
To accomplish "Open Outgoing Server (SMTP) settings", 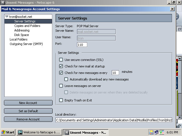I will 26,44.
